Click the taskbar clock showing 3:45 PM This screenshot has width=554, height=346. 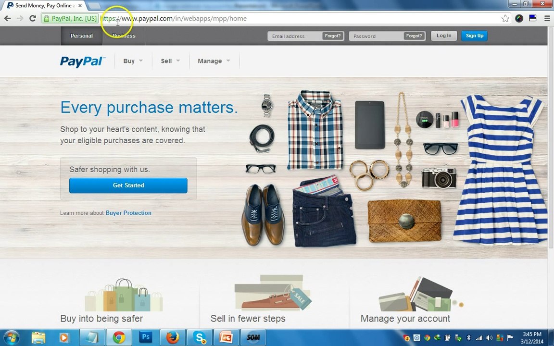[x=532, y=338]
